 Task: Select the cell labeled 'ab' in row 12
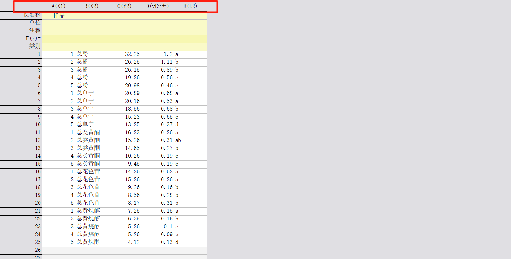coord(190,140)
